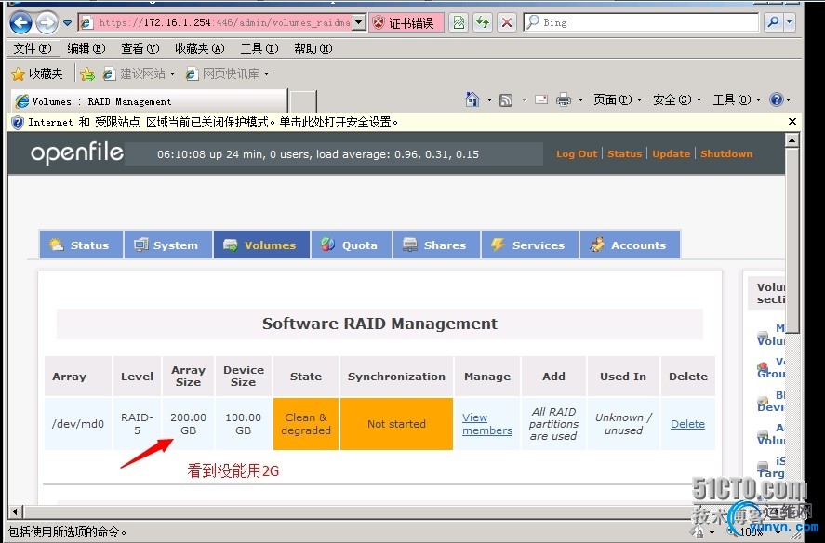This screenshot has height=543, width=825.
Task: Open the 文件(F) menu
Action: click(33, 48)
